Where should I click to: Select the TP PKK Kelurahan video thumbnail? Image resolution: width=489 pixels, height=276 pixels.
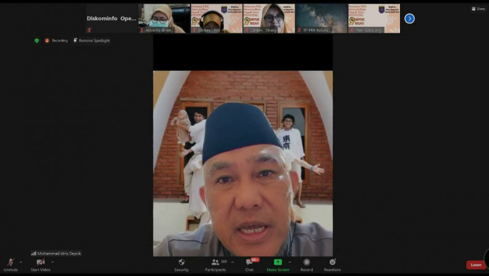click(321, 18)
